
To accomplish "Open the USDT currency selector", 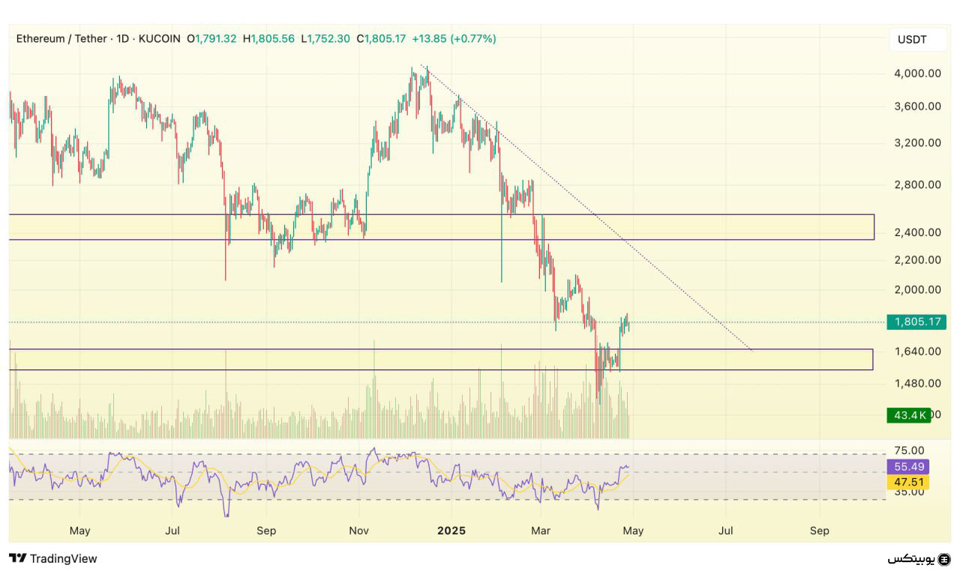I will (911, 40).
